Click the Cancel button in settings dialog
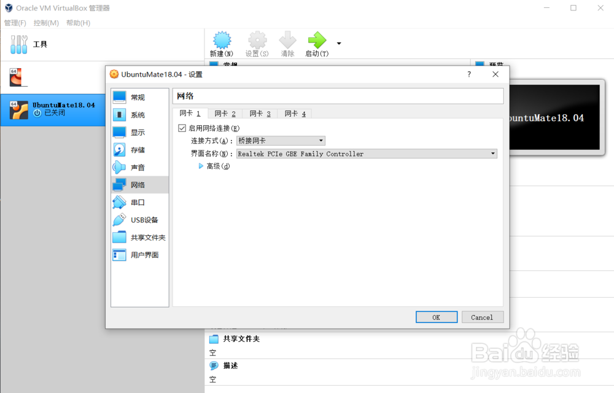Image resolution: width=614 pixels, height=393 pixels. tap(483, 317)
